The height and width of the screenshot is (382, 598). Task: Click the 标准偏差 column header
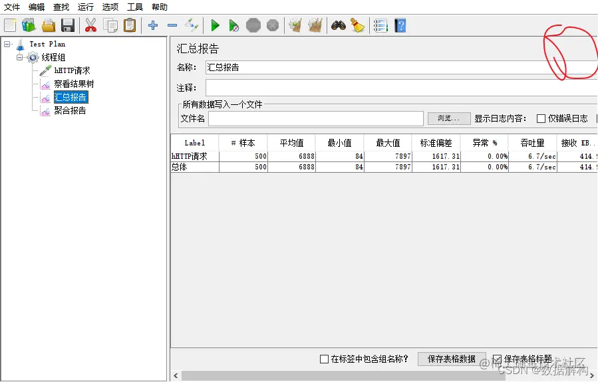pyautogui.click(x=436, y=143)
